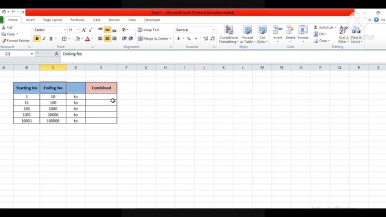386x217 pixels.
Task: Open Cell Styles
Action: pyautogui.click(x=262, y=34)
